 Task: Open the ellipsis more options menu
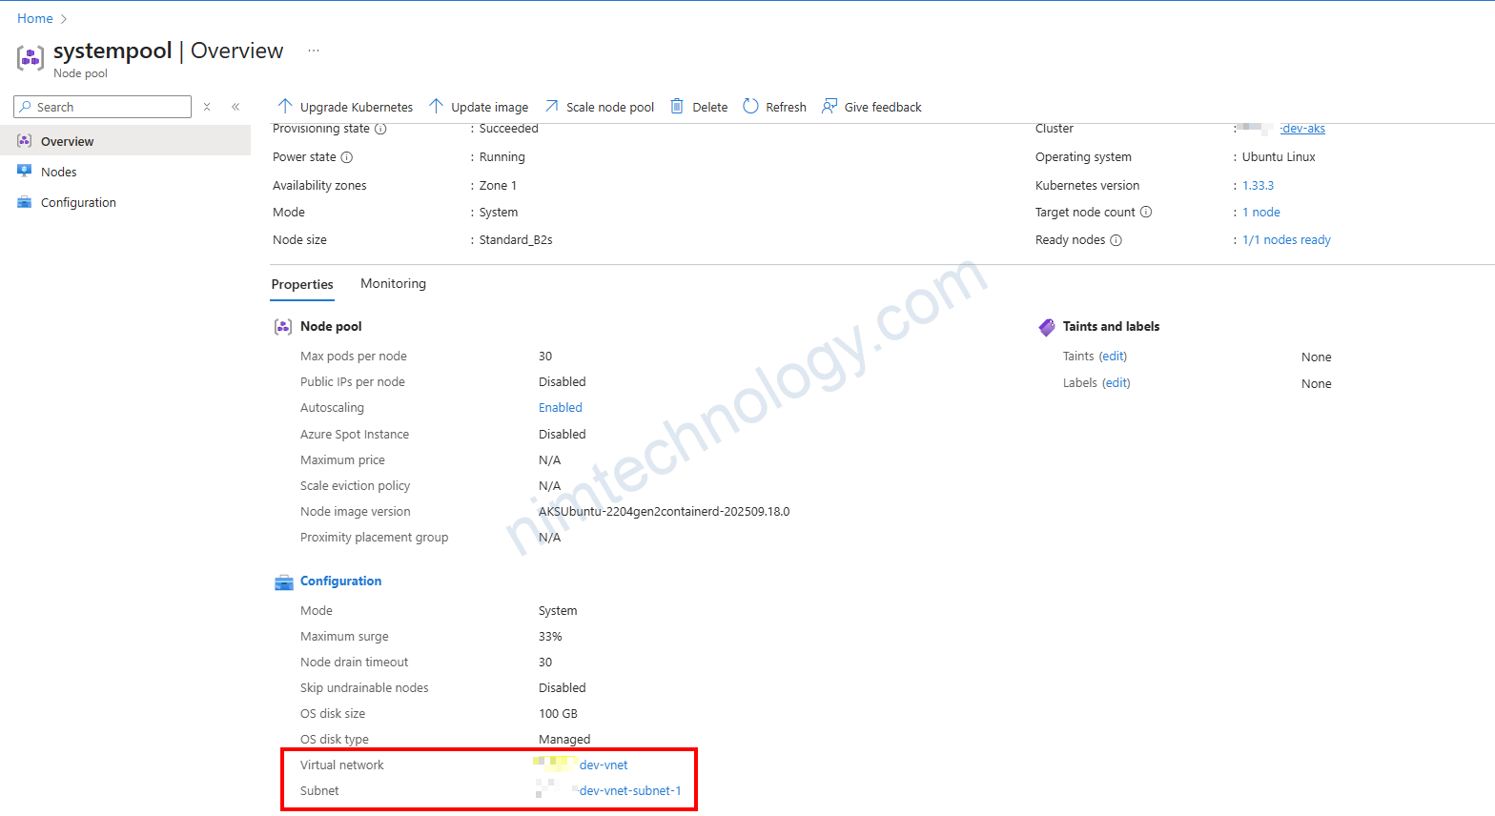point(314,51)
